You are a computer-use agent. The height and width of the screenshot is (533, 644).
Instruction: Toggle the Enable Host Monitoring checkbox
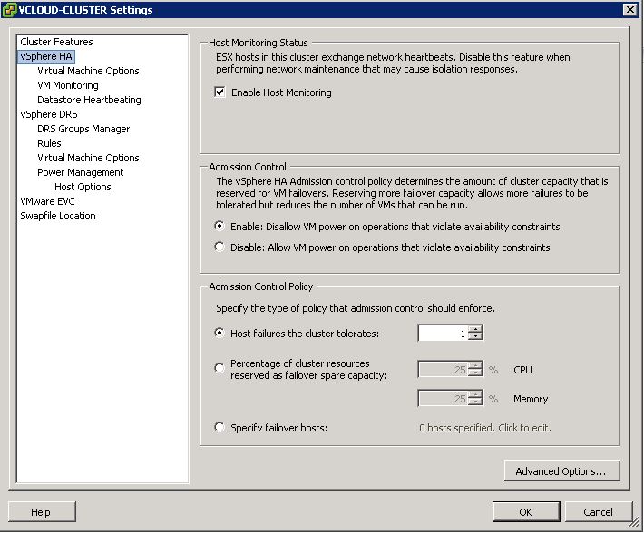(x=220, y=92)
